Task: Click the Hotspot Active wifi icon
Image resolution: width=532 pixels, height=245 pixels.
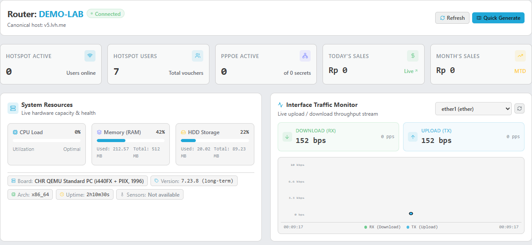Action: pyautogui.click(x=90, y=56)
